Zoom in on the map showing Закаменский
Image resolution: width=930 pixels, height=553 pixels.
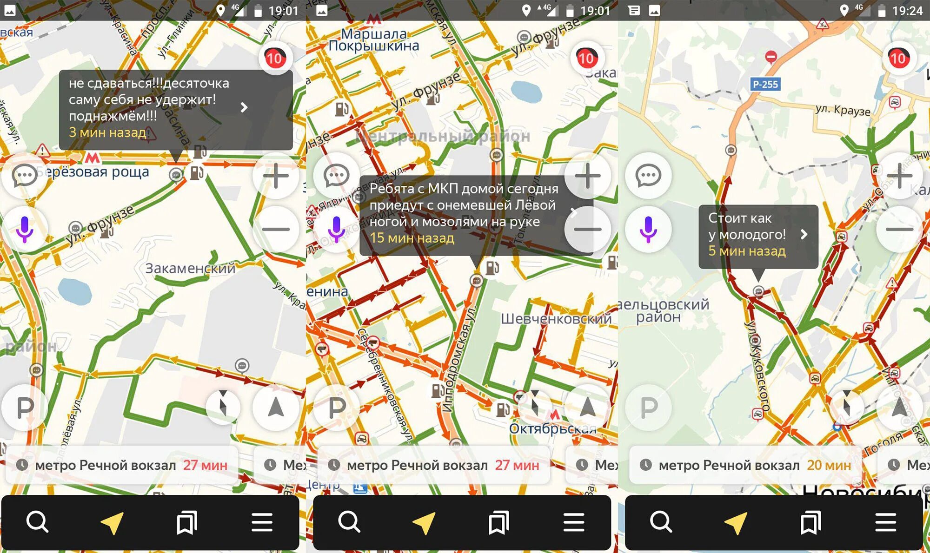pos(276,176)
